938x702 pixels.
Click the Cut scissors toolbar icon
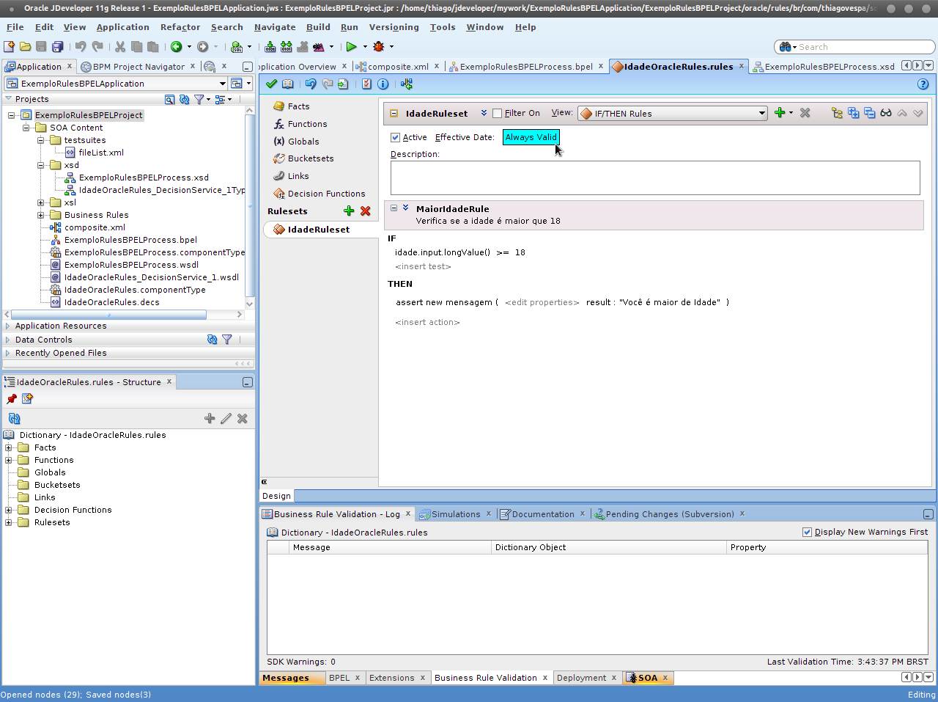(x=120, y=46)
